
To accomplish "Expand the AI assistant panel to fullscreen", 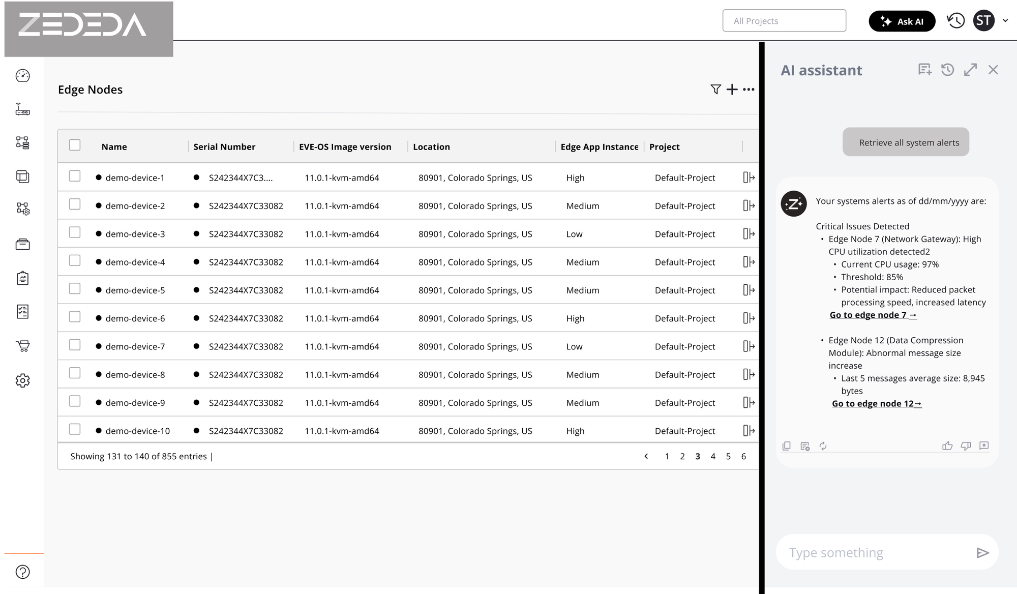I will tap(970, 70).
